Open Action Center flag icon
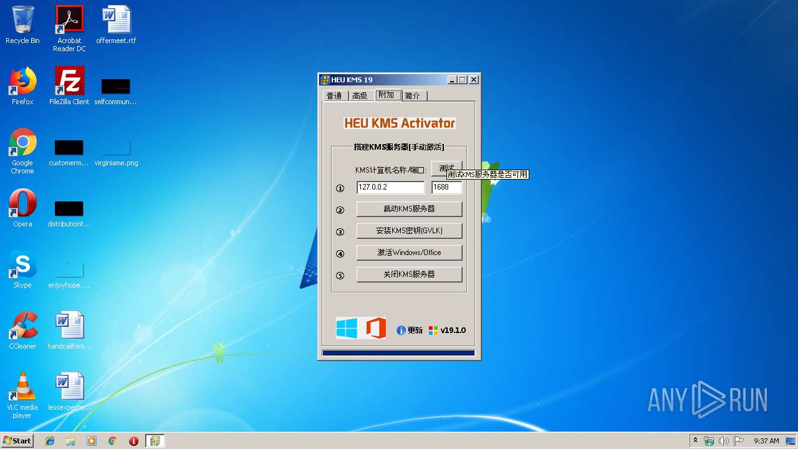798x449 pixels. pos(739,441)
